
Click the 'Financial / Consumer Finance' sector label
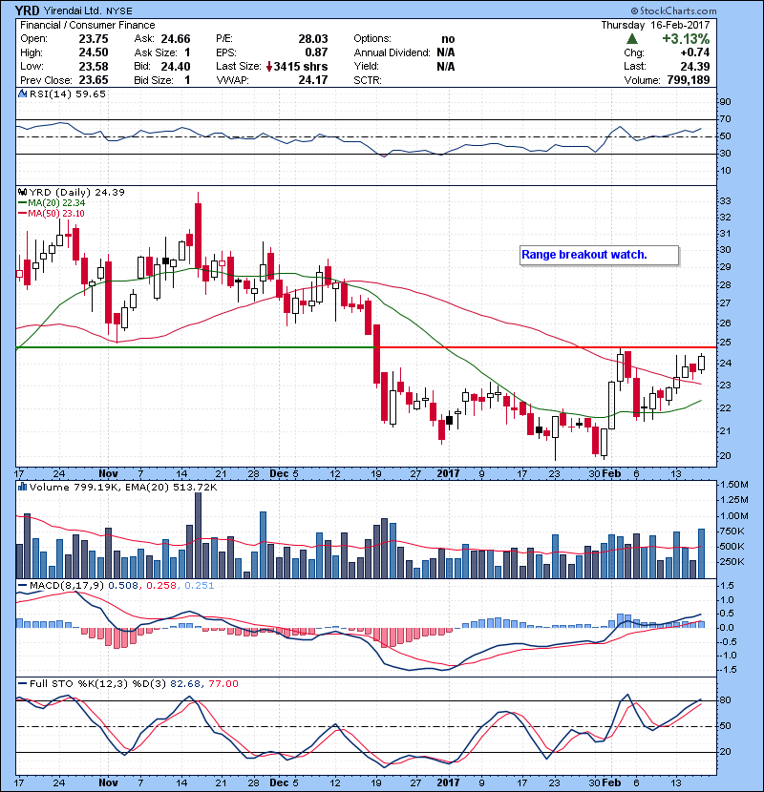point(88,25)
